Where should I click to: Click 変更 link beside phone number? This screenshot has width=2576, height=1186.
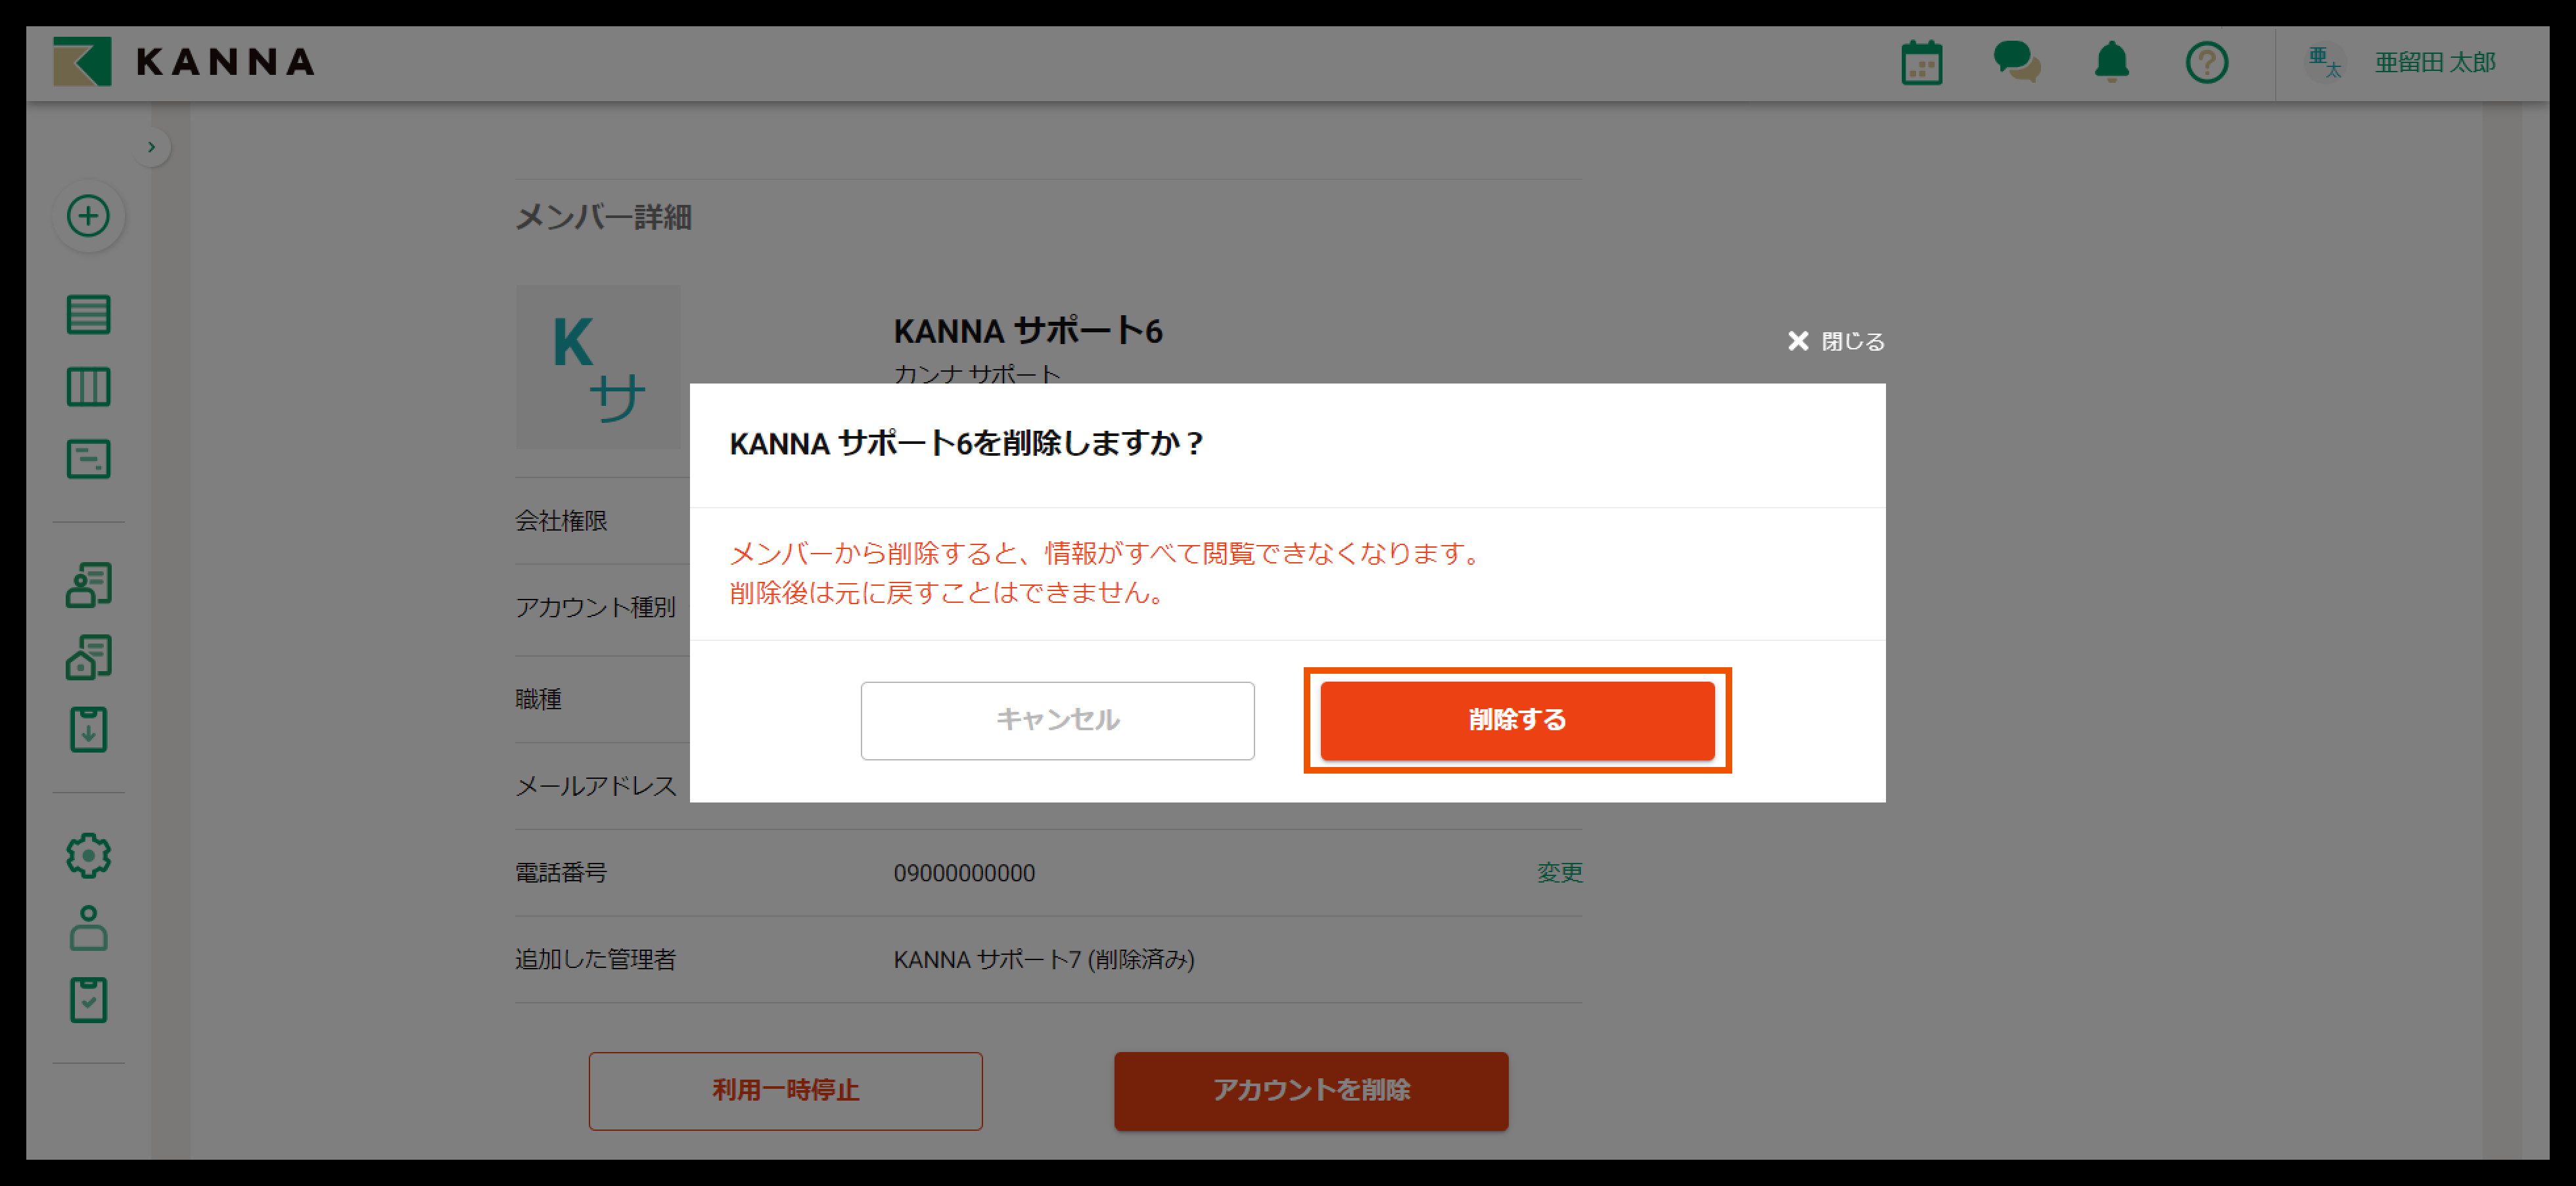click(1559, 872)
